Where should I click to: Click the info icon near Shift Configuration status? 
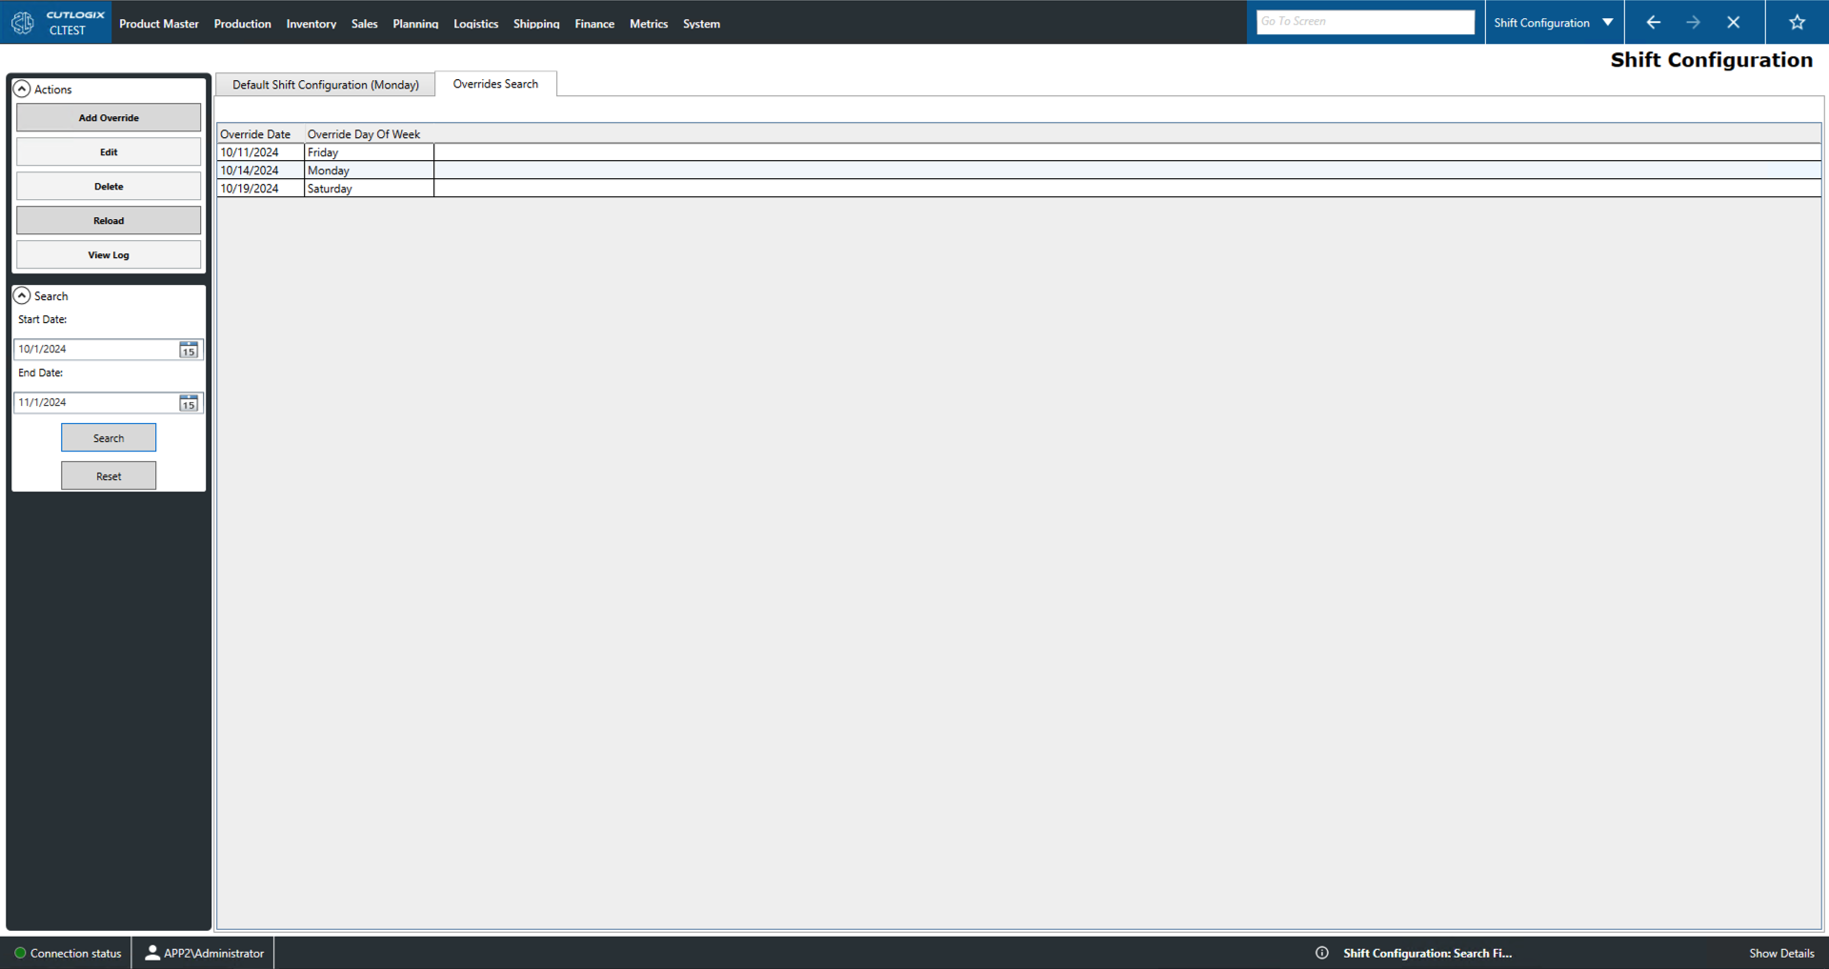coord(1322,953)
